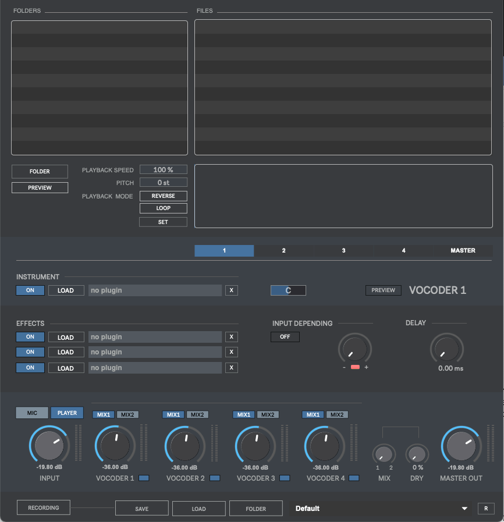Switch to the MASTER tab
Image resolution: width=504 pixels, height=522 pixels.
click(463, 250)
